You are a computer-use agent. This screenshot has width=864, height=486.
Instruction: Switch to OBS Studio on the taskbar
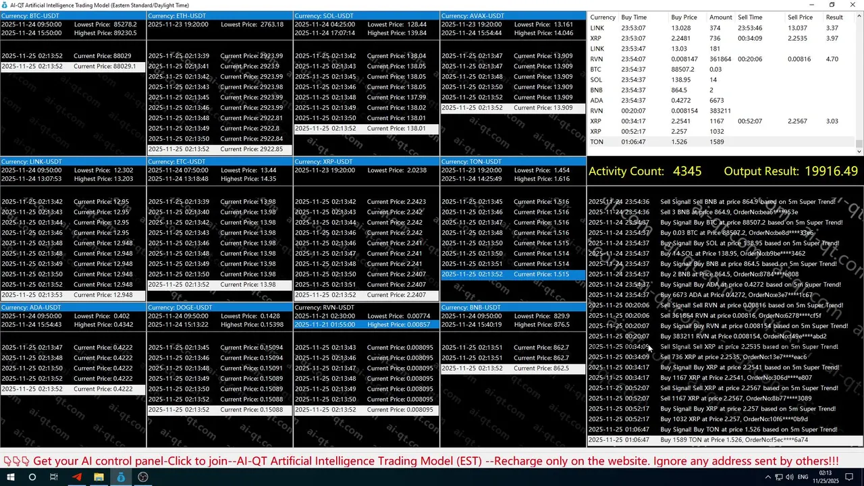(x=143, y=477)
